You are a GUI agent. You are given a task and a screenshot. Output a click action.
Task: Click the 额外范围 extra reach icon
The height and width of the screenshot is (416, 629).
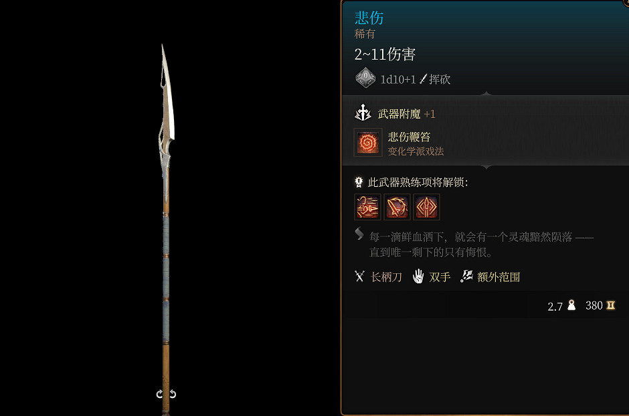pos(466,276)
